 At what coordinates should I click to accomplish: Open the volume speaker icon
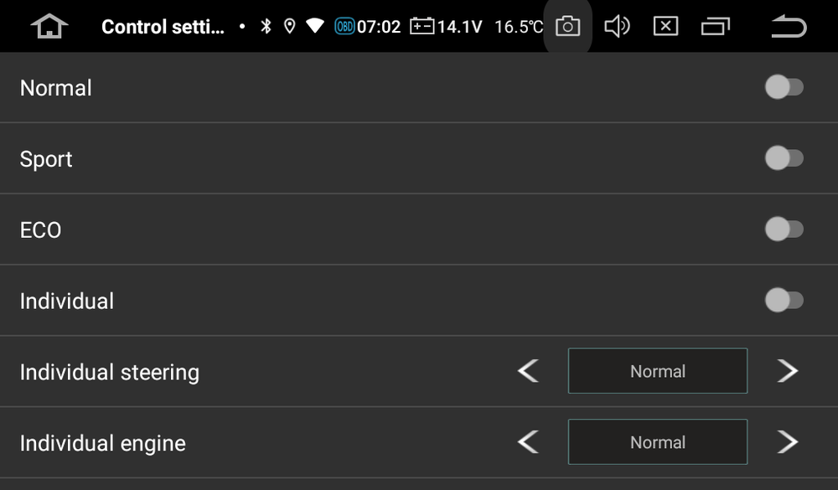click(x=618, y=26)
